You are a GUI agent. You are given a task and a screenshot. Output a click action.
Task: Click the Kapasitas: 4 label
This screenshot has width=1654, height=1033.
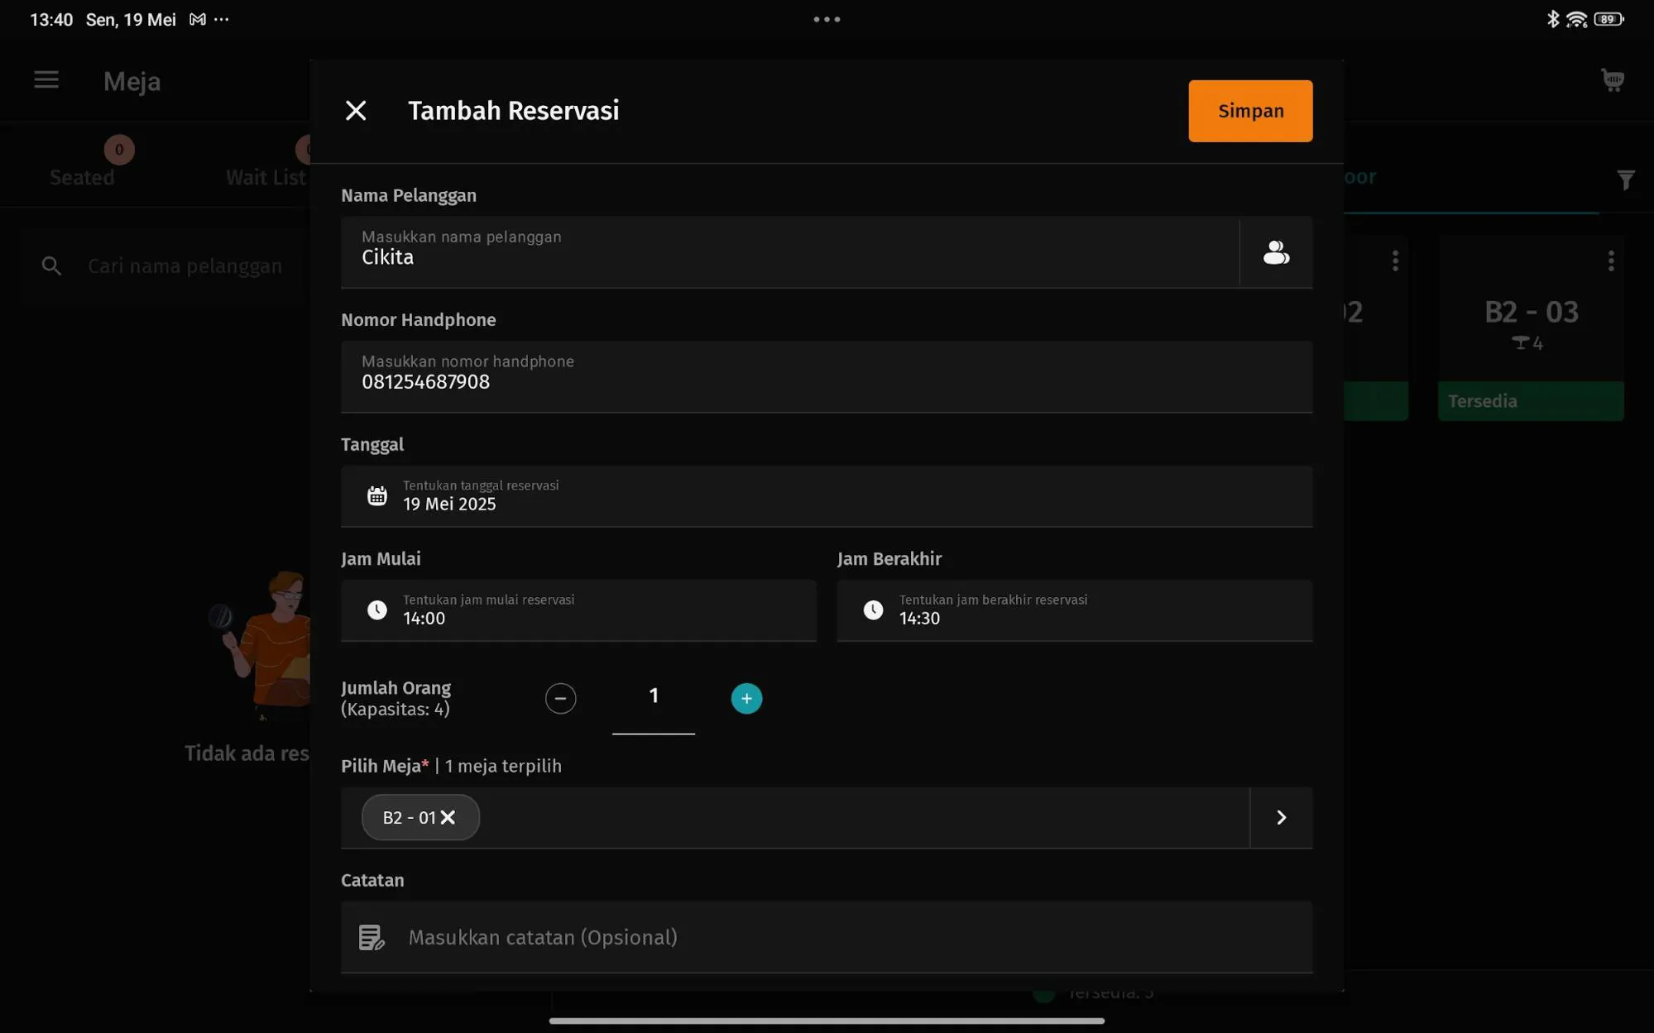pyautogui.click(x=396, y=710)
